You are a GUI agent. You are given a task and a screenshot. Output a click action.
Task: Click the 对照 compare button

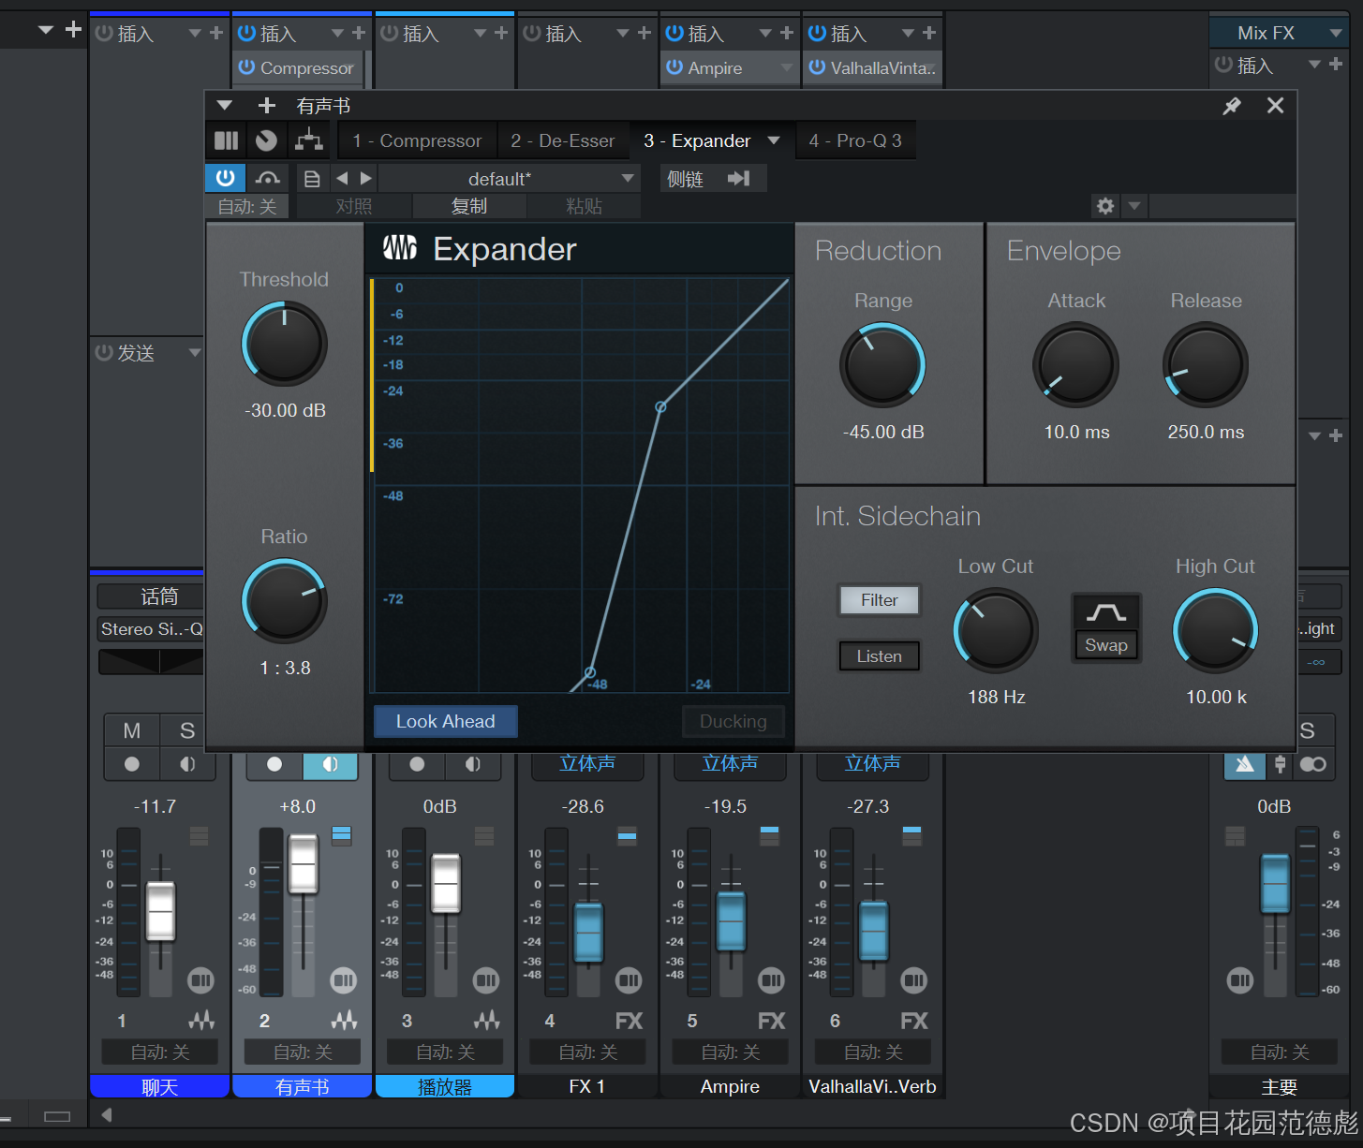(x=354, y=206)
